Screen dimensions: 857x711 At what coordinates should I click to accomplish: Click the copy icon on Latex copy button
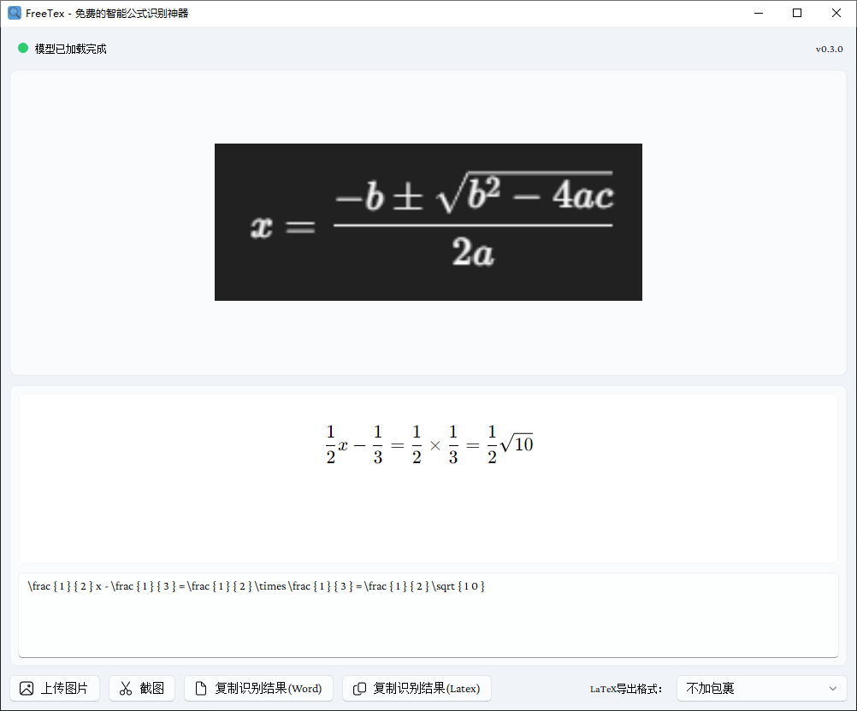point(359,689)
